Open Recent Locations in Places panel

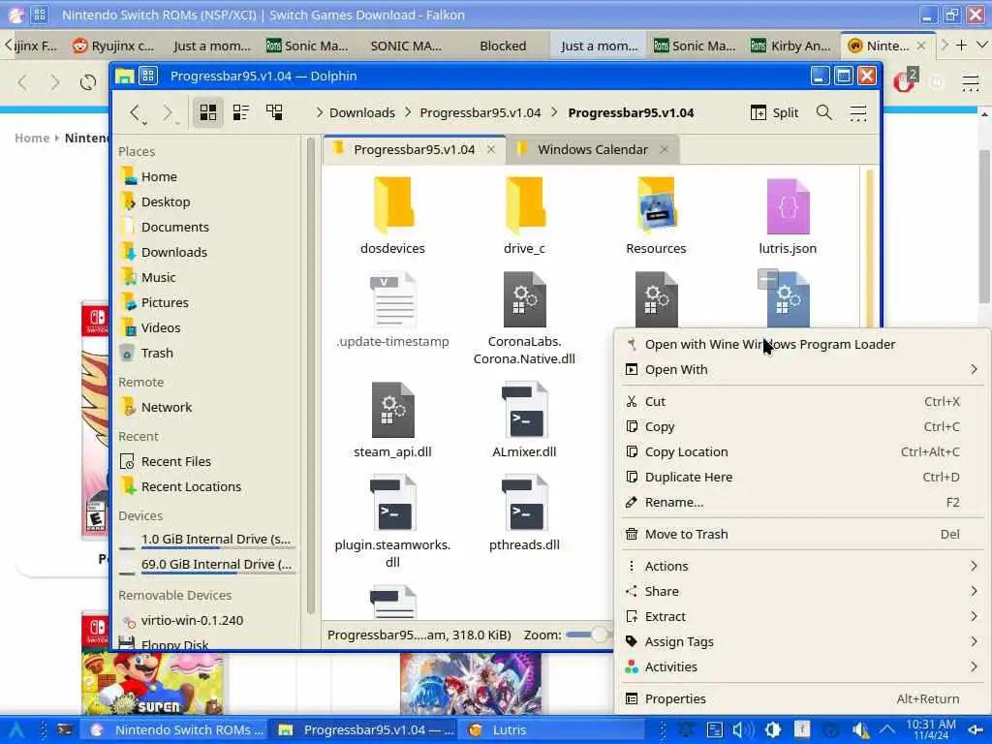click(x=207, y=487)
